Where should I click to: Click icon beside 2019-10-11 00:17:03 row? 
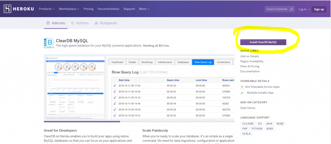point(115,86)
